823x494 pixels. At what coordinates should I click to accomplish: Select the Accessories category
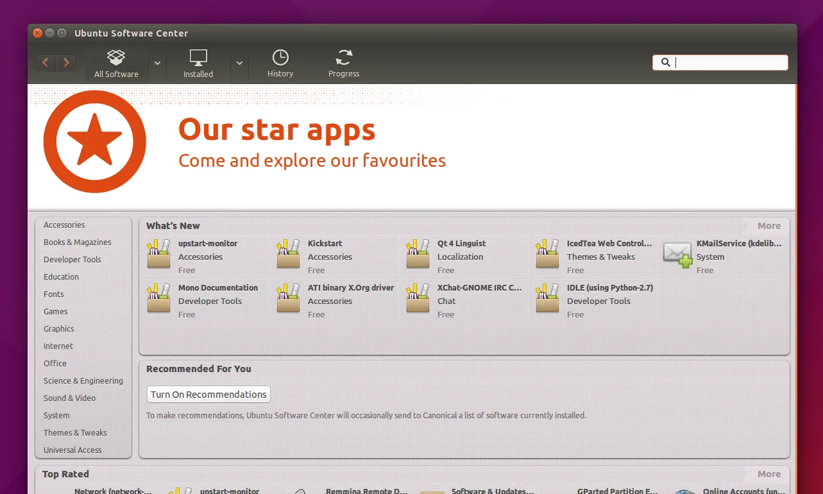[x=64, y=225]
